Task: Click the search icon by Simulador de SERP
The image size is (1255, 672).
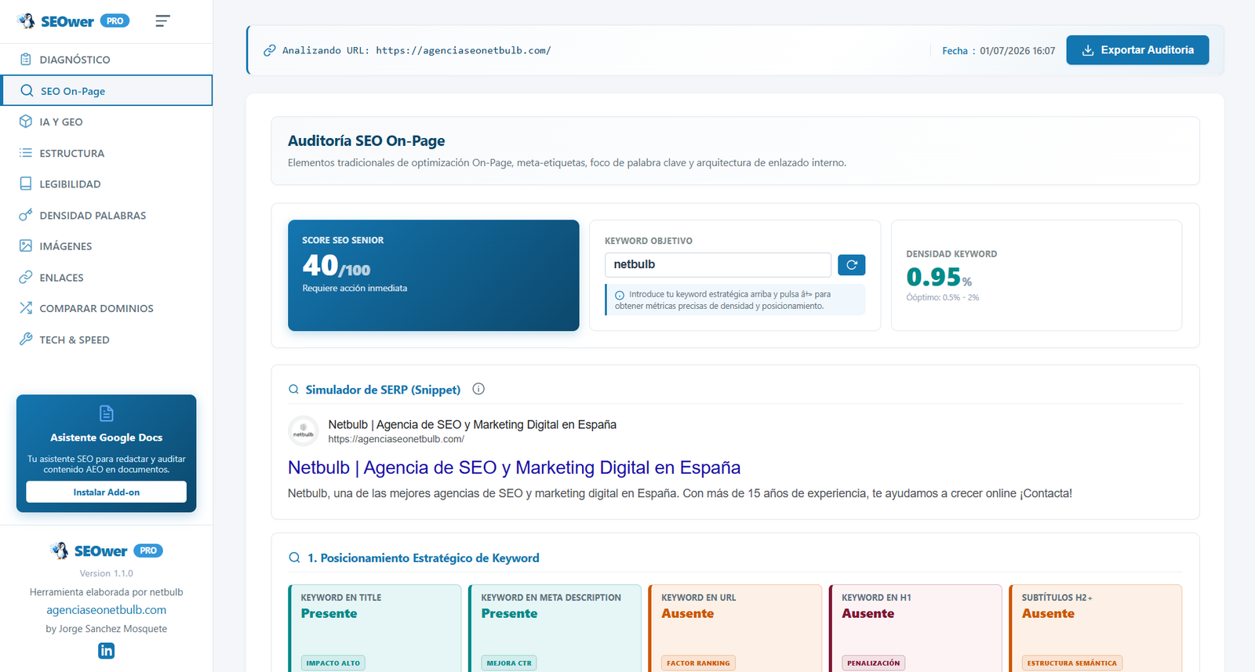Action: pos(293,389)
